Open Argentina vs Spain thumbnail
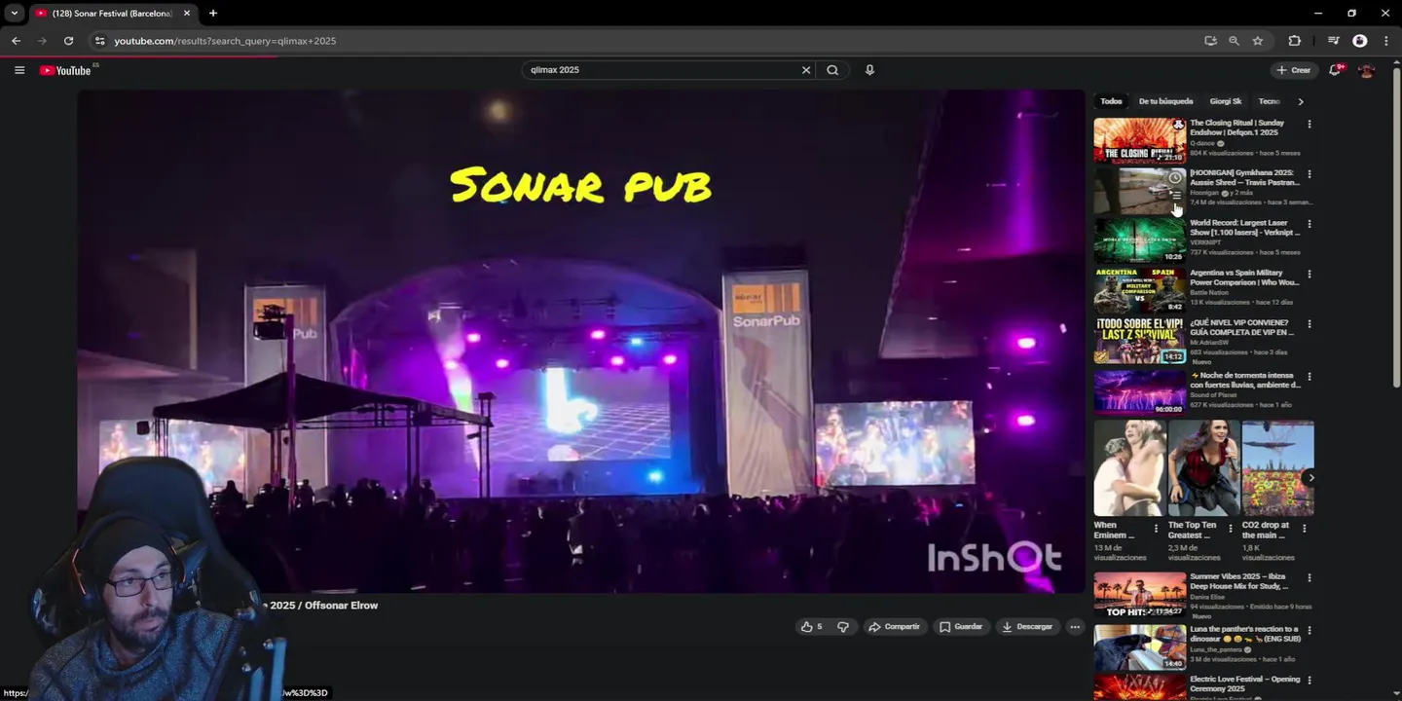Image resolution: width=1402 pixels, height=701 pixels. coord(1139,291)
